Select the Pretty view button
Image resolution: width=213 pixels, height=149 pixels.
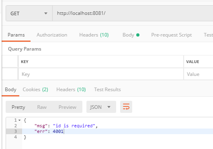coord(18,107)
